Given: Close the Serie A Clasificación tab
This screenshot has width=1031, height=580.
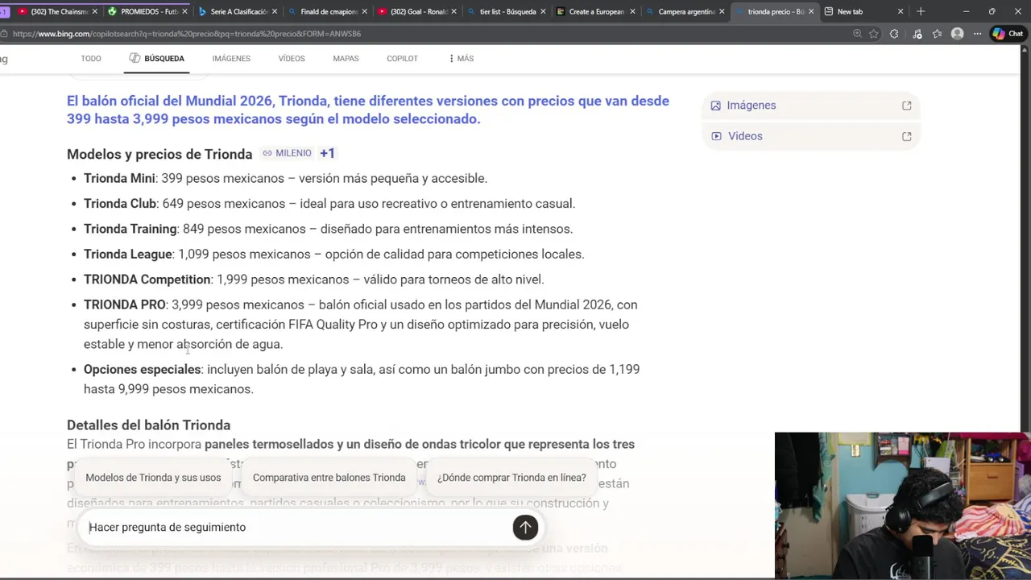Looking at the screenshot, I should [x=275, y=11].
